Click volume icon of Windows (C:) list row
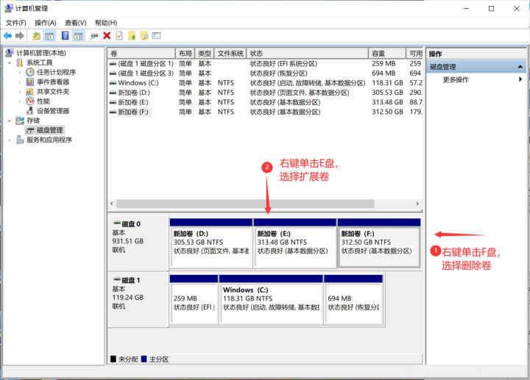The height and width of the screenshot is (380, 530). pos(113,83)
